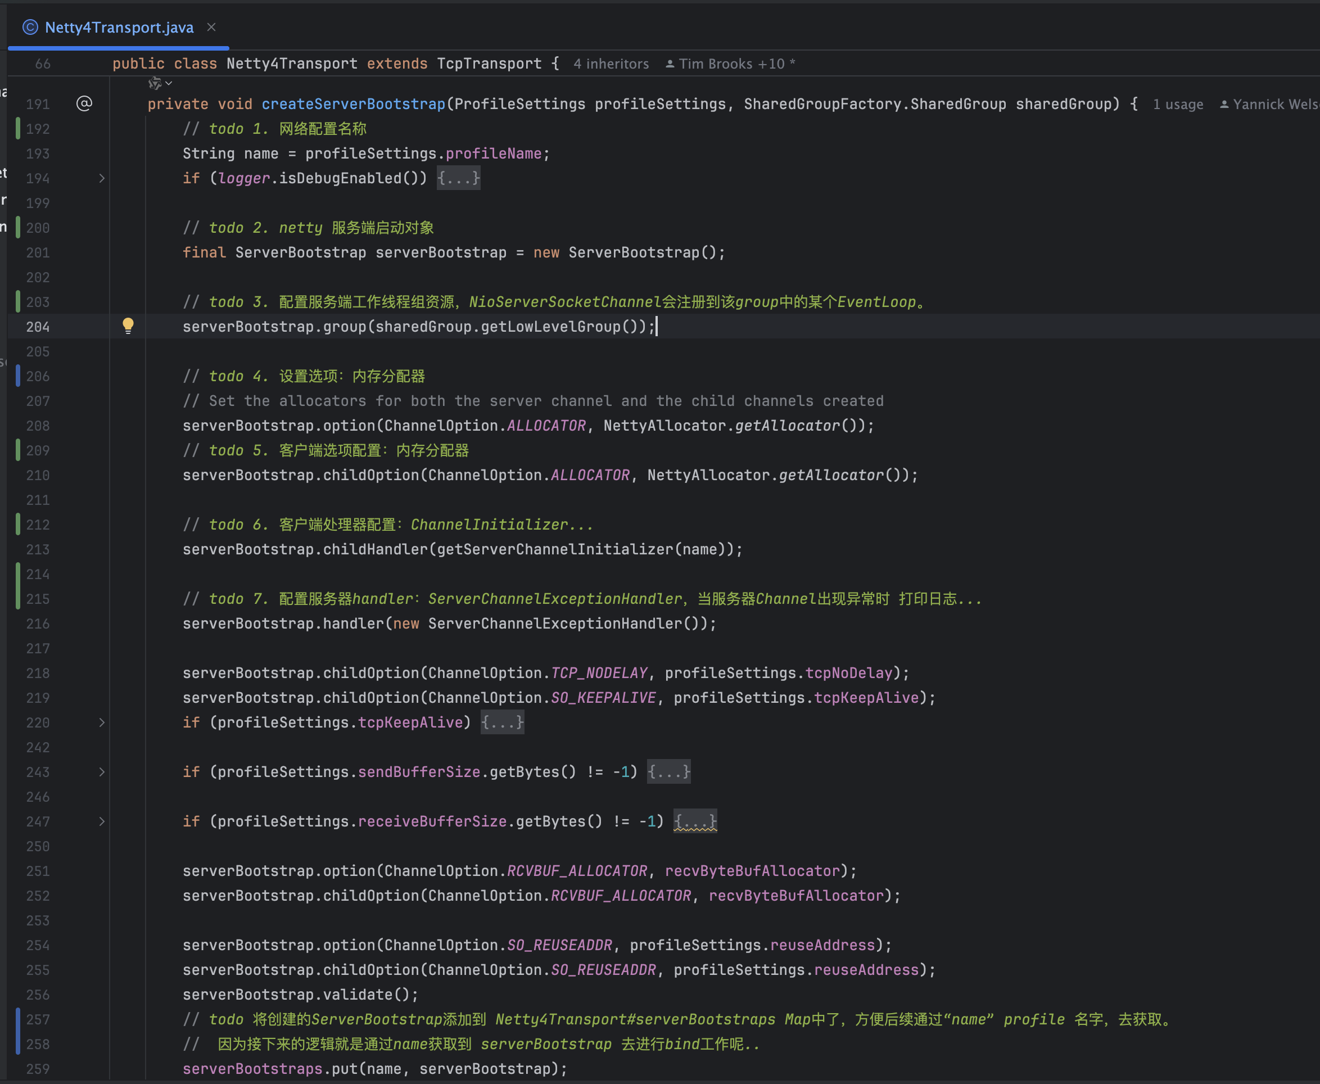Click the createServerBootstrap method name
1320x1084 pixels.
point(354,104)
